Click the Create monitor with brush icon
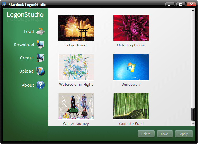The width and height of the screenshot is (198, 144). point(40,58)
